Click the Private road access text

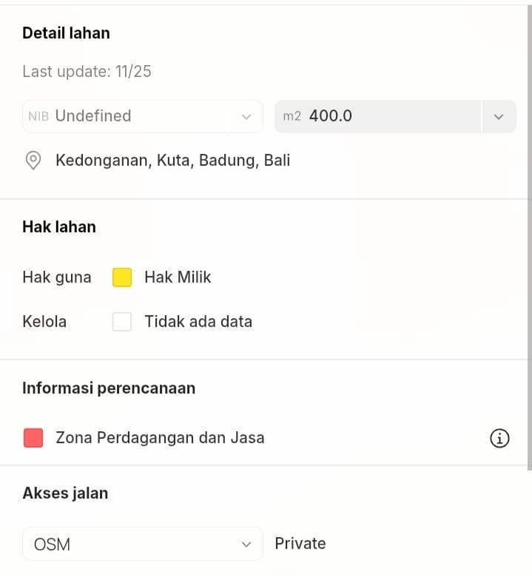300,544
